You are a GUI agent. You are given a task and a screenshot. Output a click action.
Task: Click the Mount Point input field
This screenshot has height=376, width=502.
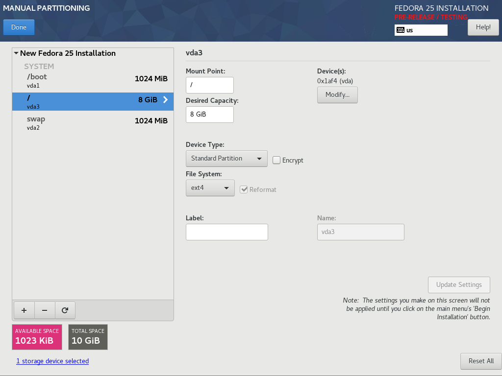coord(210,85)
